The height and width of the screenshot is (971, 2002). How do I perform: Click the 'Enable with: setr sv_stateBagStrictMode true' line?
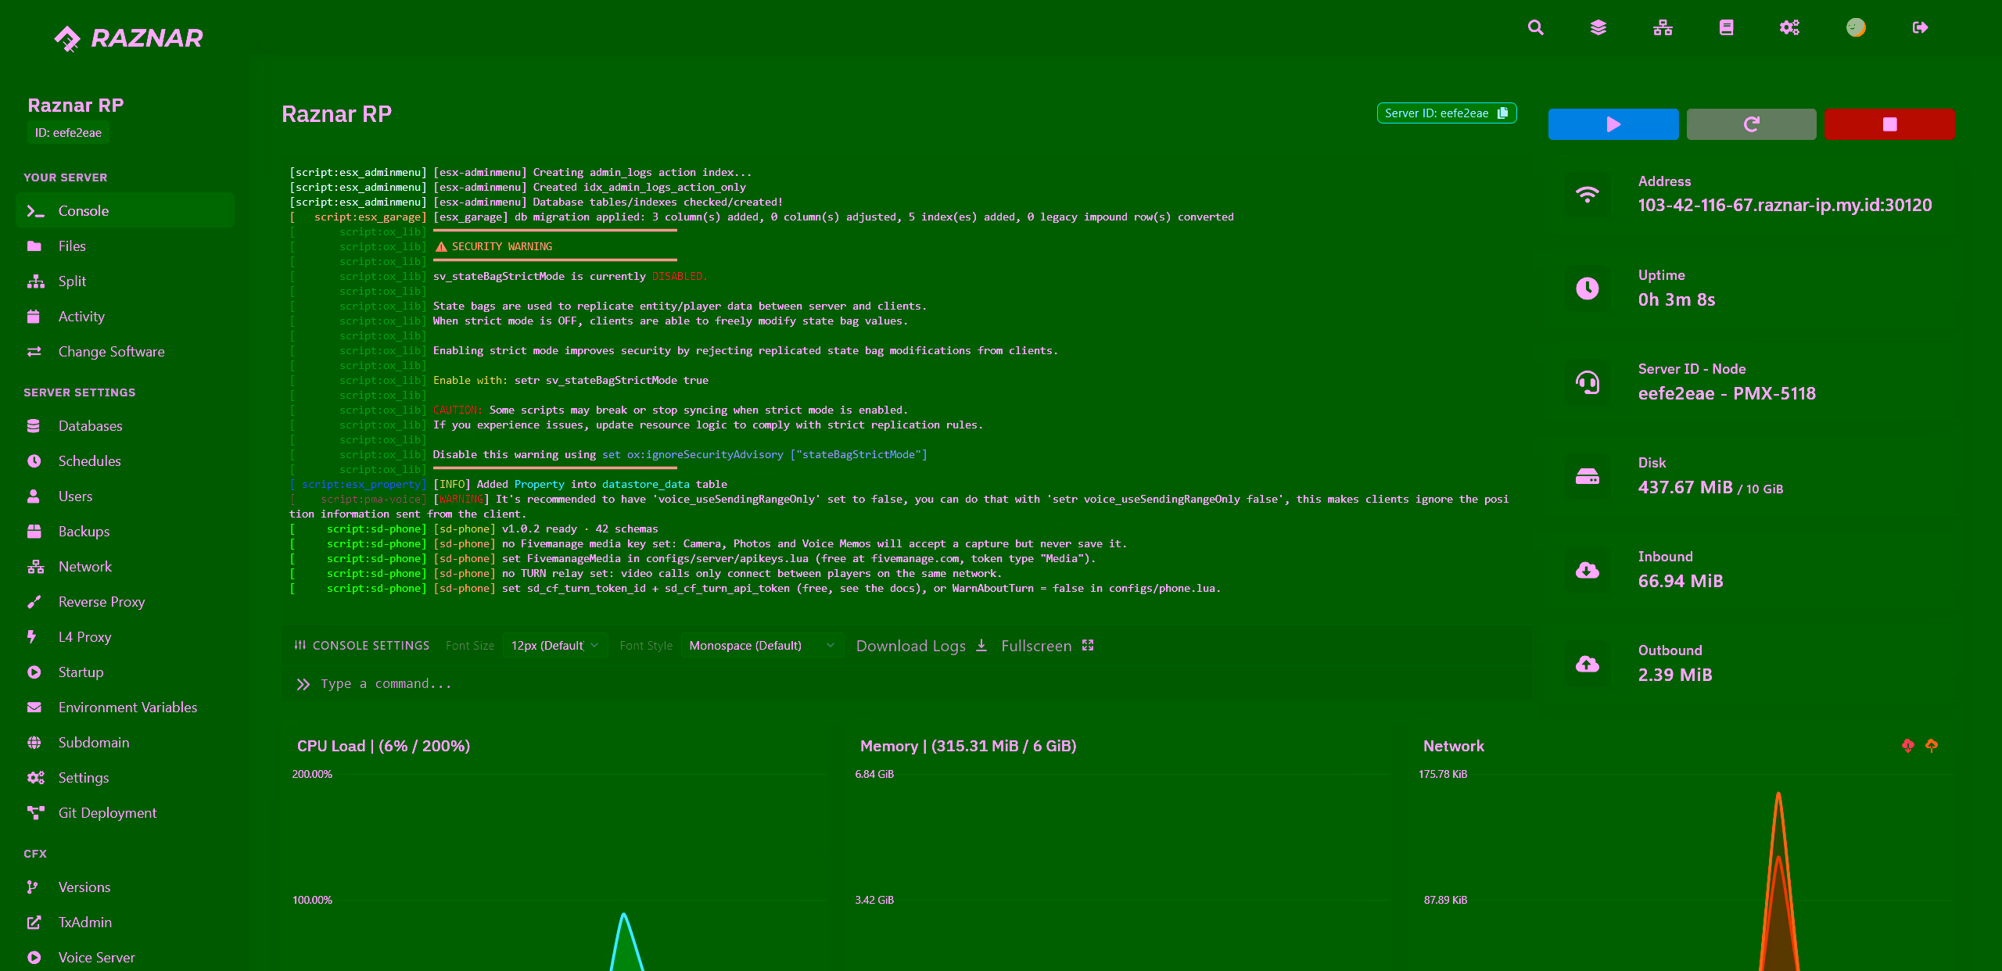coord(571,381)
